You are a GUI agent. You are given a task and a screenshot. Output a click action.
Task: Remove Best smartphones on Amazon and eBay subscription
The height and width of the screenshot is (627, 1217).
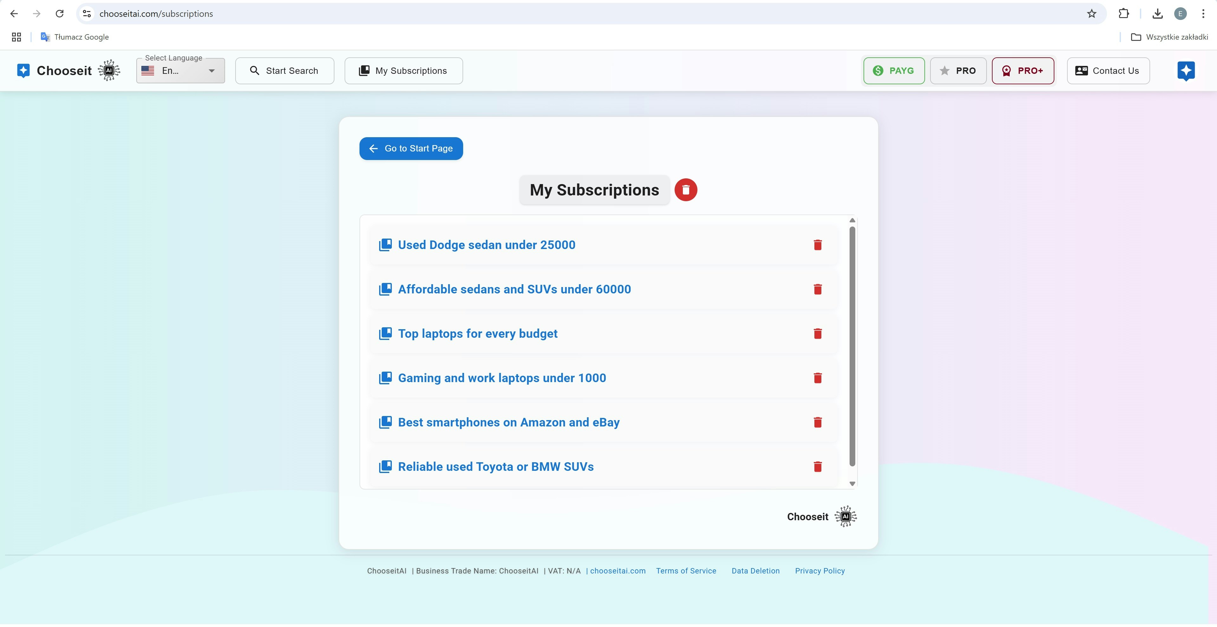pyautogui.click(x=817, y=423)
